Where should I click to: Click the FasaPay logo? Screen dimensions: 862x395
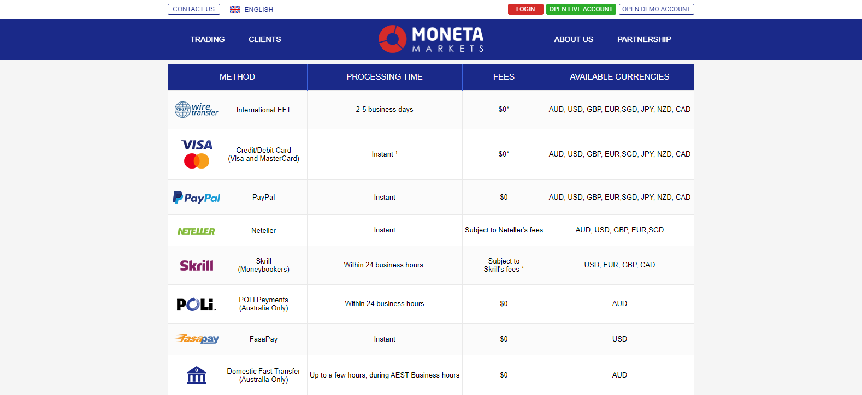(197, 339)
